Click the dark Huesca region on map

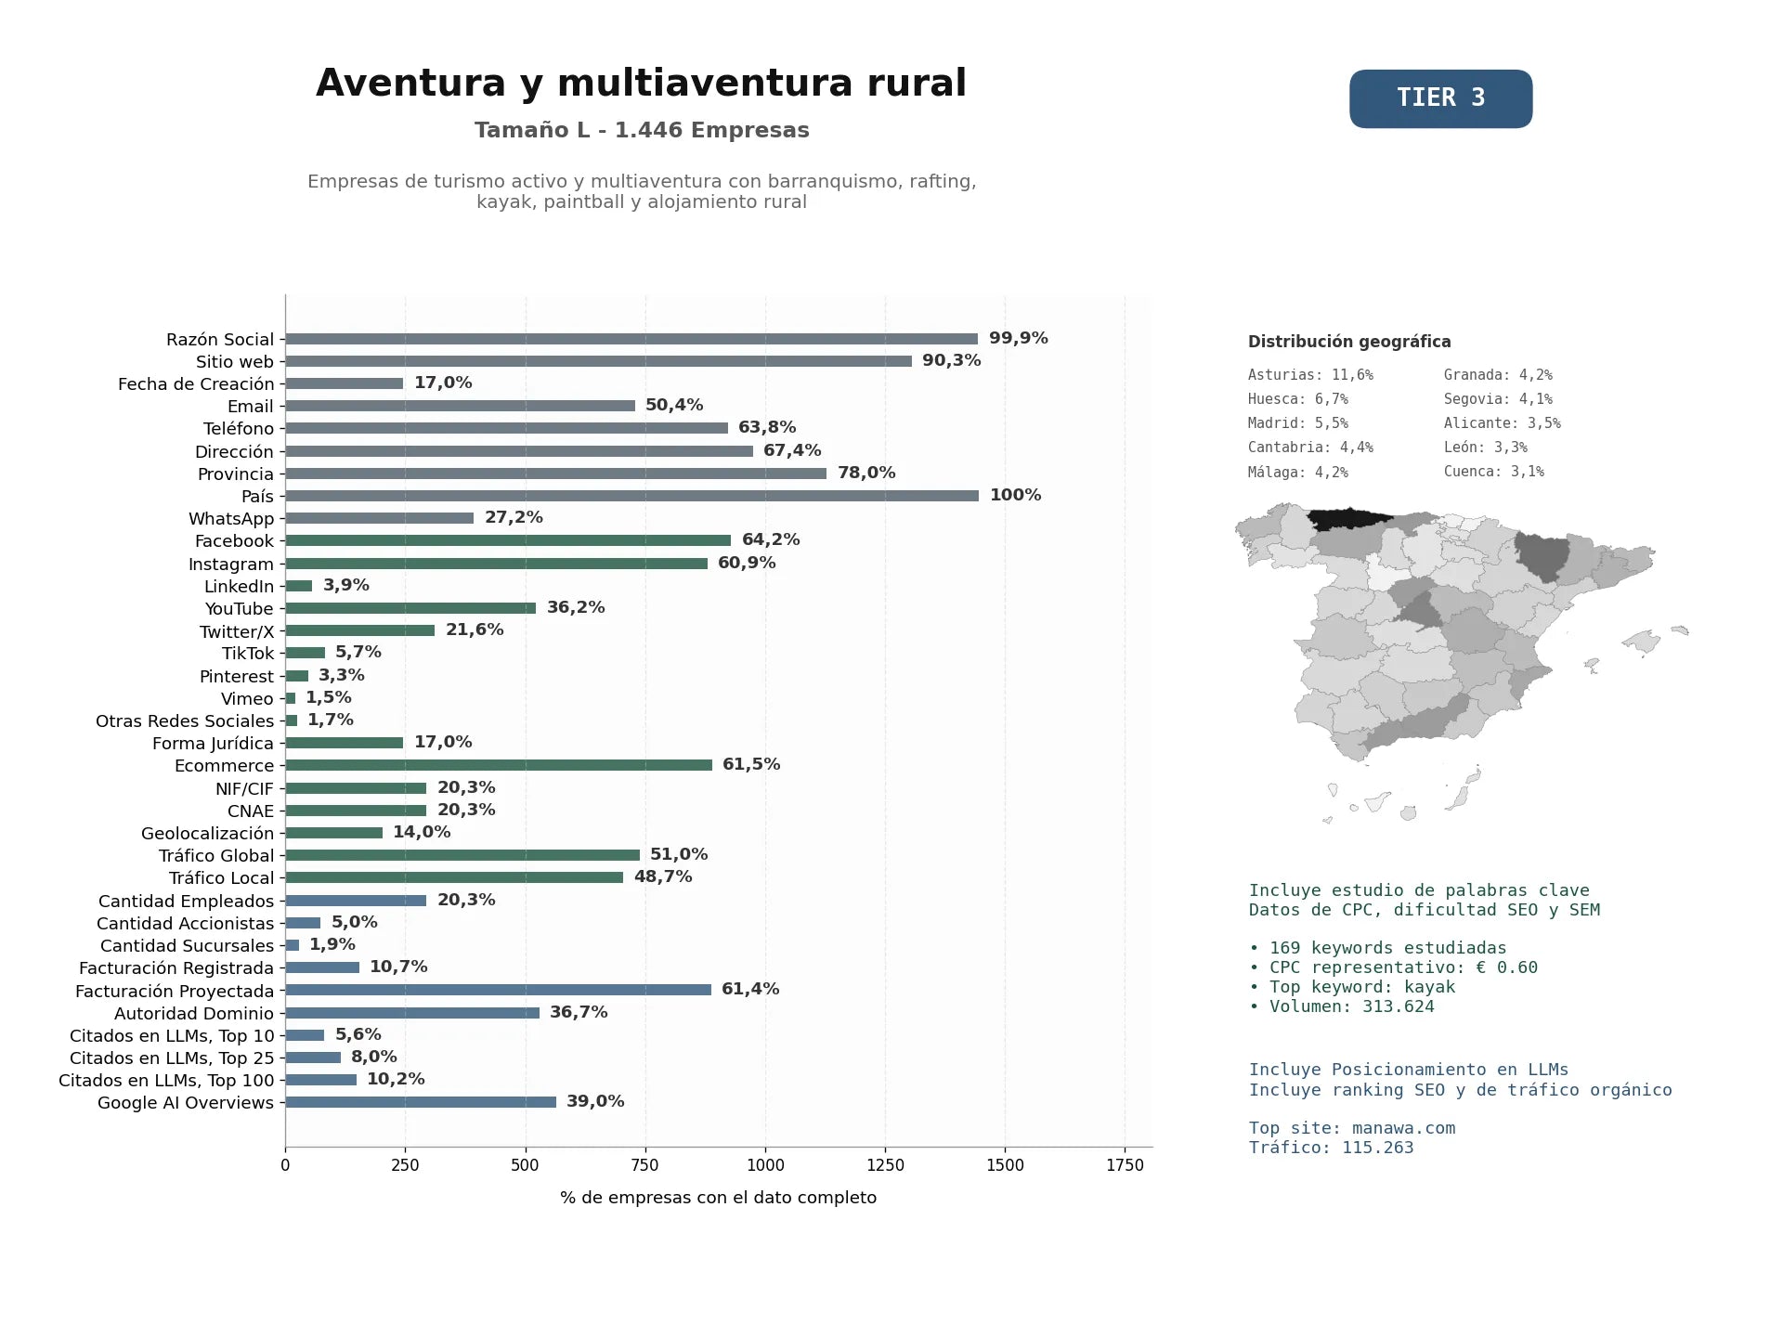[1542, 555]
